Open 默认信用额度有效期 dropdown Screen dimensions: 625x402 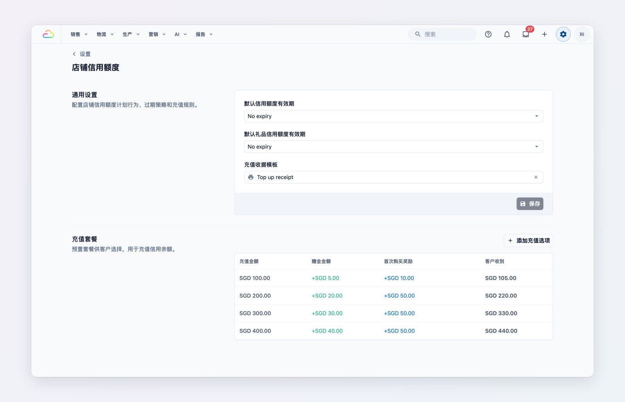[394, 116]
